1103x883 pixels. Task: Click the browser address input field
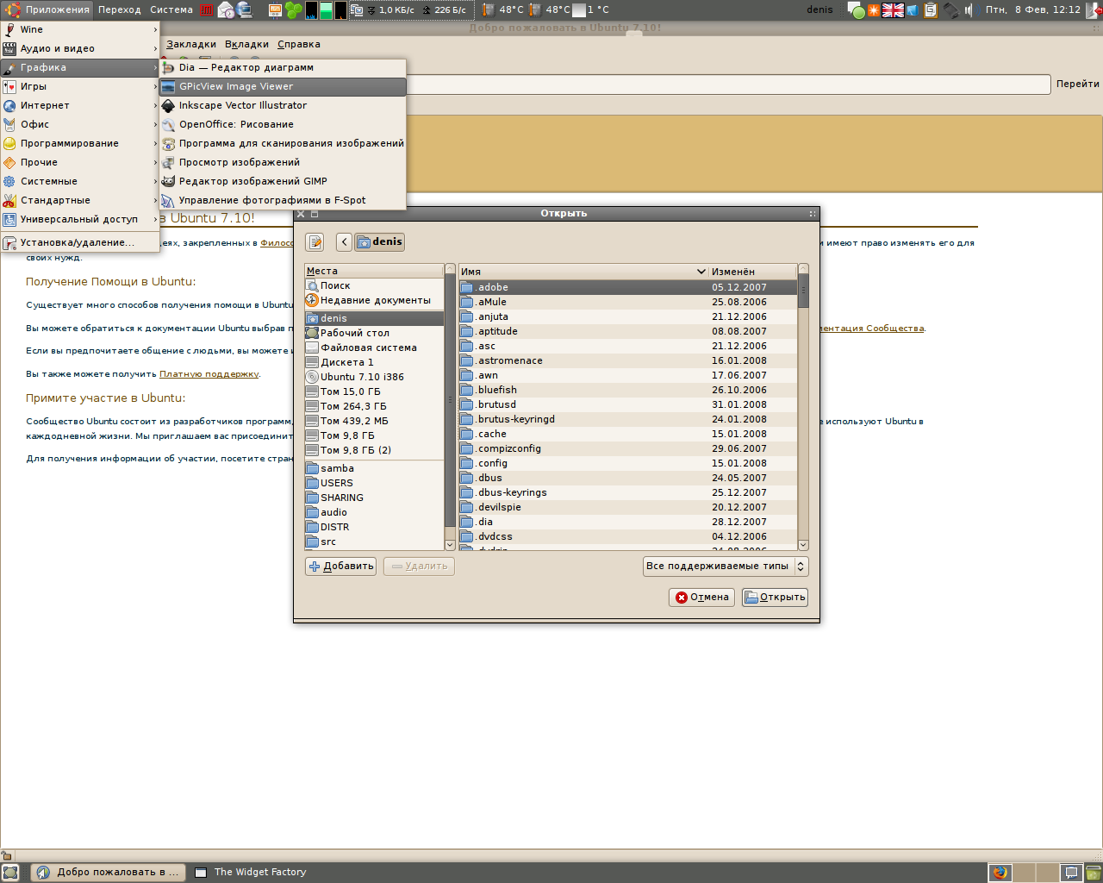(727, 85)
